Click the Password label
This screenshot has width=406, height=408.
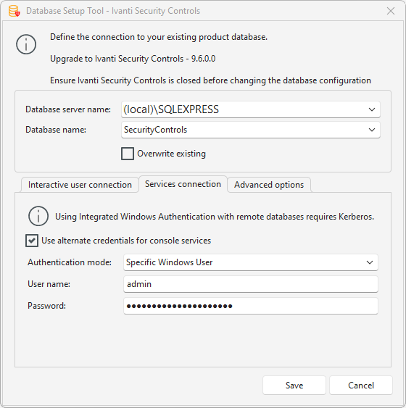(x=46, y=306)
